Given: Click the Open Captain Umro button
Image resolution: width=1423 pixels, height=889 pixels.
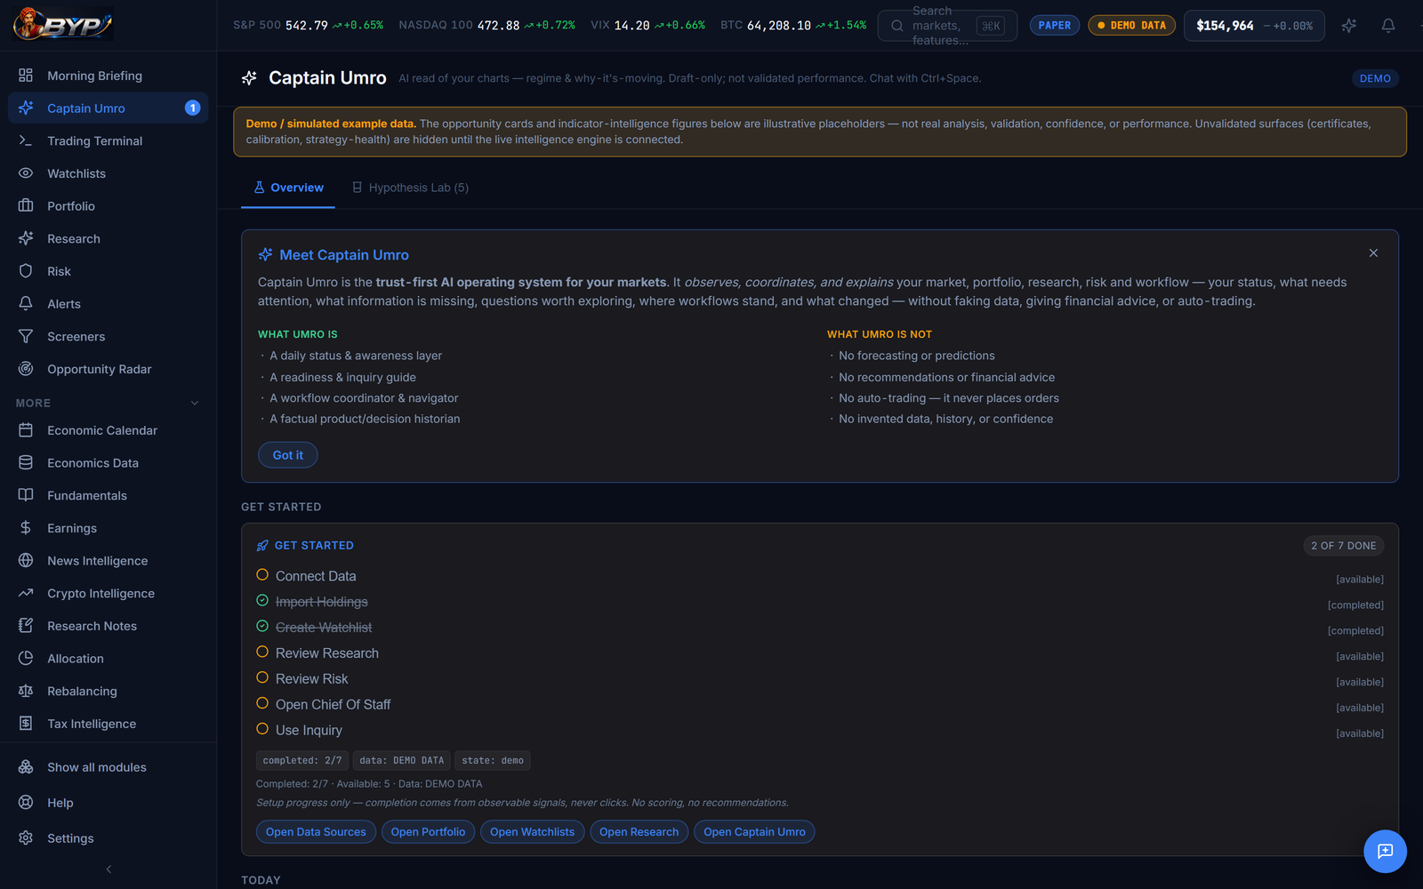Looking at the screenshot, I should (x=754, y=832).
